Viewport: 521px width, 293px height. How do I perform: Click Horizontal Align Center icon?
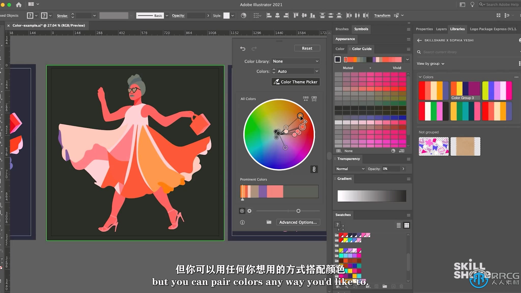(277, 16)
